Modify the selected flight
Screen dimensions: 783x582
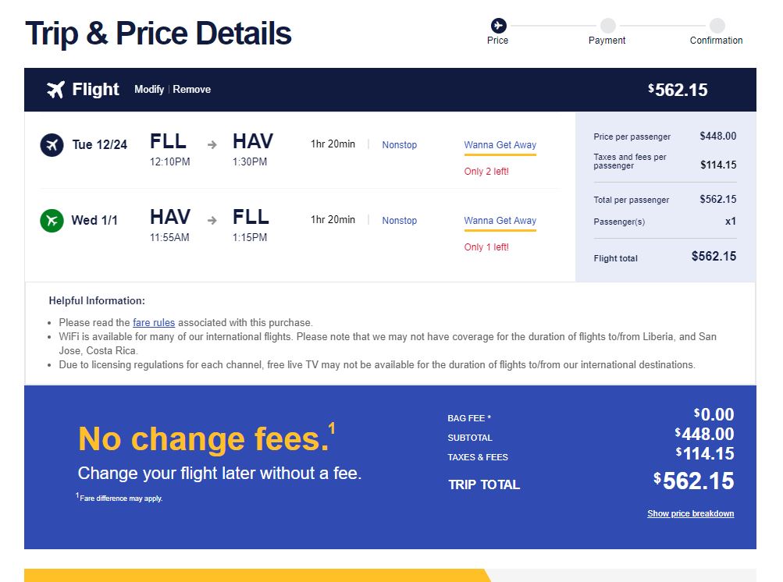pyautogui.click(x=149, y=90)
